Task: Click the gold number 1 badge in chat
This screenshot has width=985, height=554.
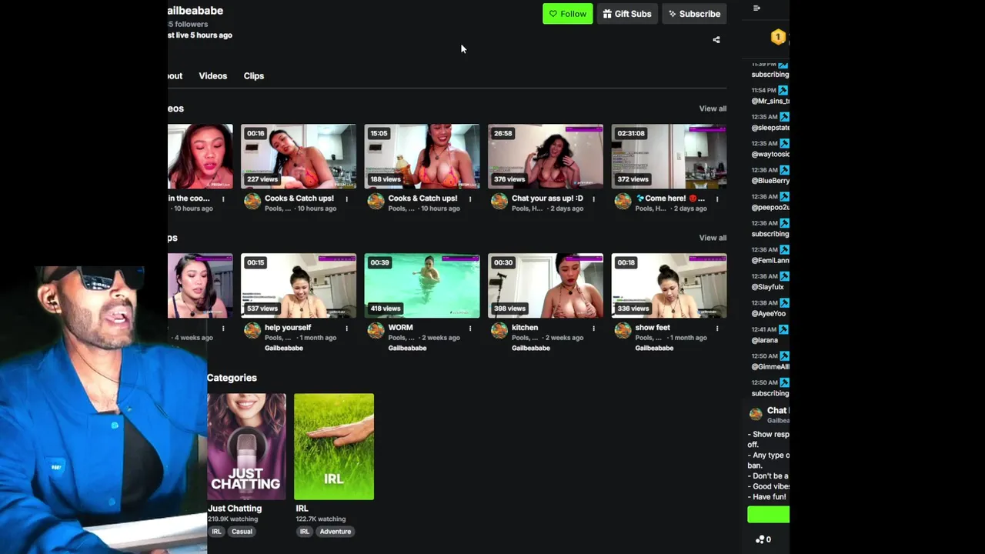Action: [x=778, y=37]
